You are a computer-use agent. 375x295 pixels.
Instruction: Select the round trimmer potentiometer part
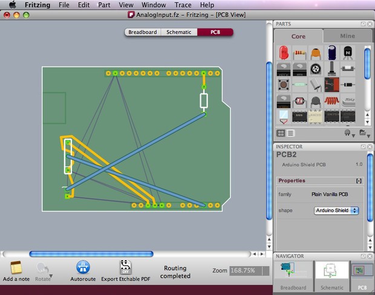(316, 69)
